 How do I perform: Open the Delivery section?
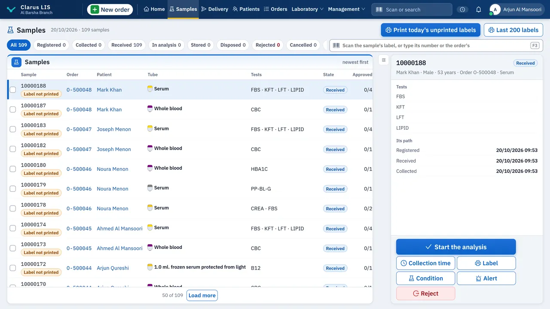coord(215,9)
